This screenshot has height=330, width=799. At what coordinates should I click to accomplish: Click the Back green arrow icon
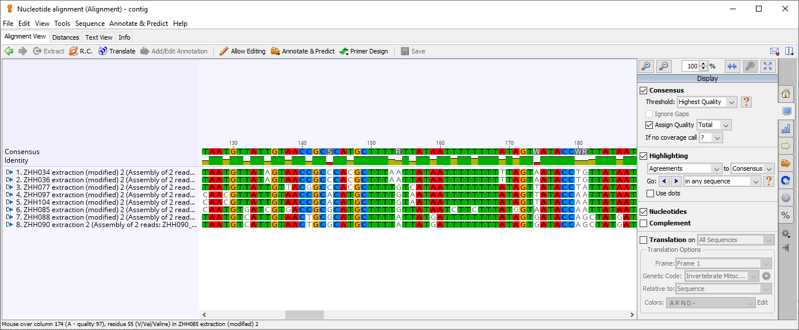coord(9,51)
